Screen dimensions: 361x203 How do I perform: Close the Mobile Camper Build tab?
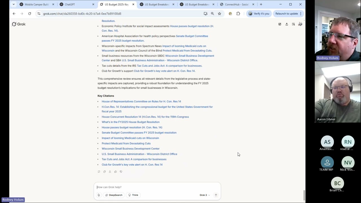[x=53, y=5]
